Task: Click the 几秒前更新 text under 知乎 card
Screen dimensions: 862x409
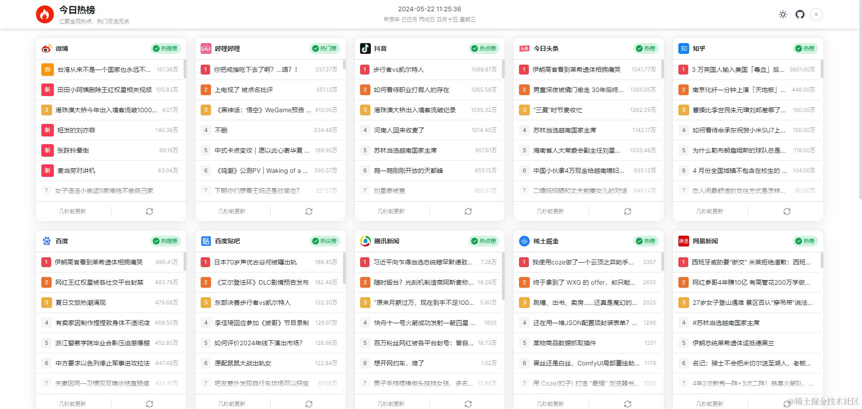Action: [709, 211]
